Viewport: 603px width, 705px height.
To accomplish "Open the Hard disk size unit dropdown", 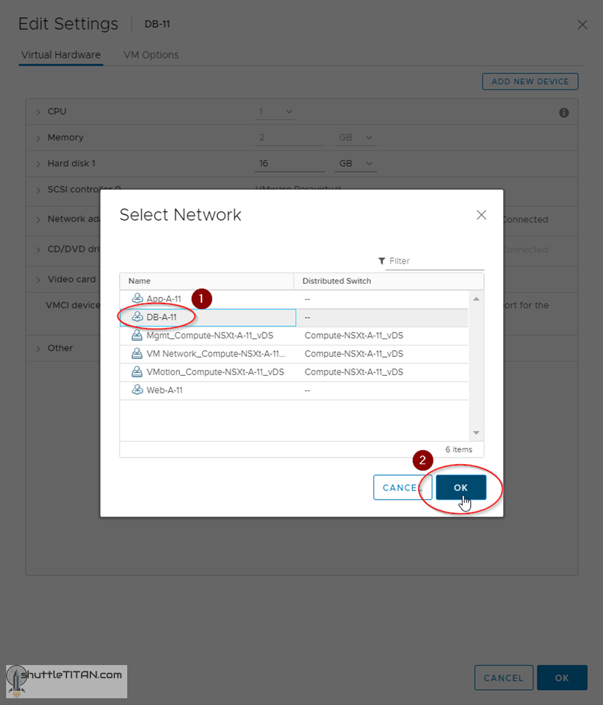I will point(357,164).
